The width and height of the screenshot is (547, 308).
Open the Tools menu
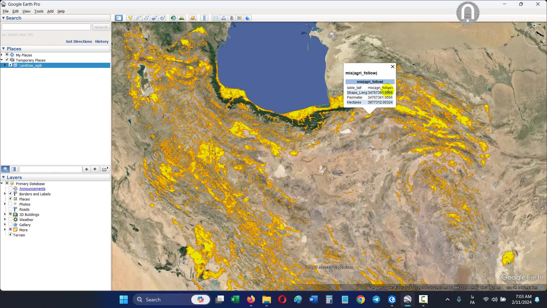point(39,11)
